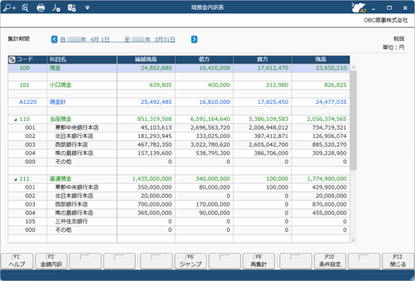Click the F1 ヘルプ button
This screenshot has width=415, height=281.
tap(17, 261)
